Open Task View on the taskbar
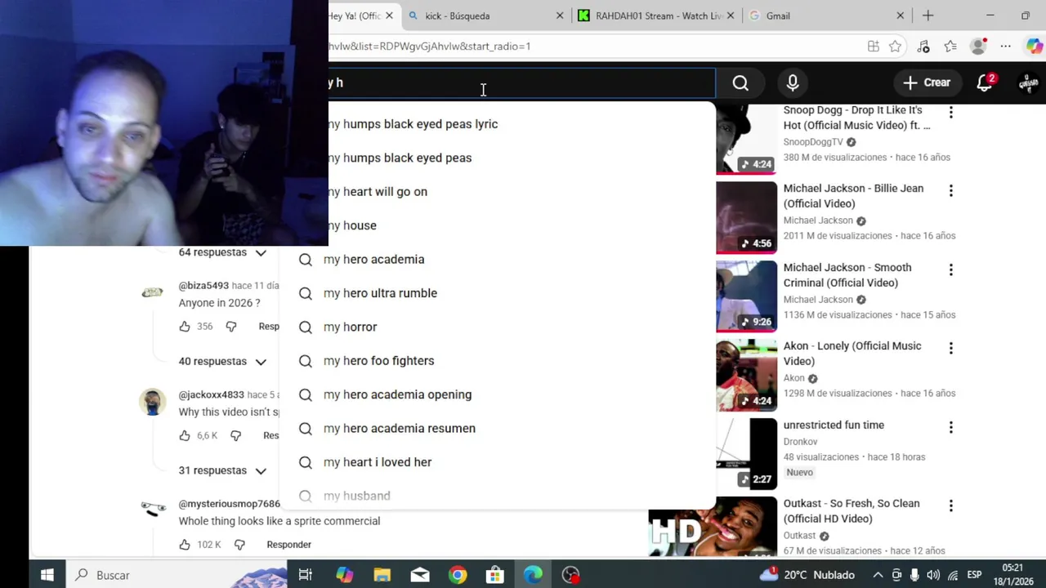1046x588 pixels. point(305,575)
